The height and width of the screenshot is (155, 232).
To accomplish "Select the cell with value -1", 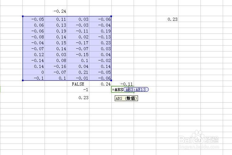I will click(78, 90).
